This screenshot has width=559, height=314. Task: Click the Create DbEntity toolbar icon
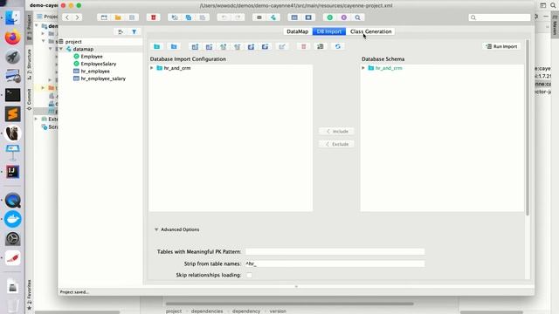[294, 17]
